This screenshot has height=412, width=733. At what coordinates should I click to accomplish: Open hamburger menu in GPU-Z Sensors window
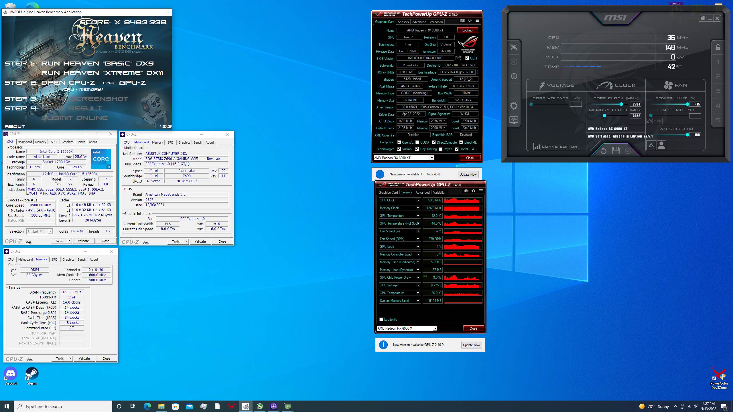(481, 191)
